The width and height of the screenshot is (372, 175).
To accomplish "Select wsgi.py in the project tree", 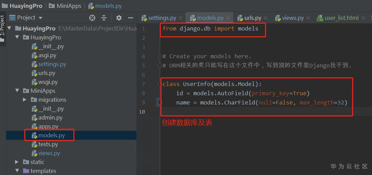I will coord(48,82).
